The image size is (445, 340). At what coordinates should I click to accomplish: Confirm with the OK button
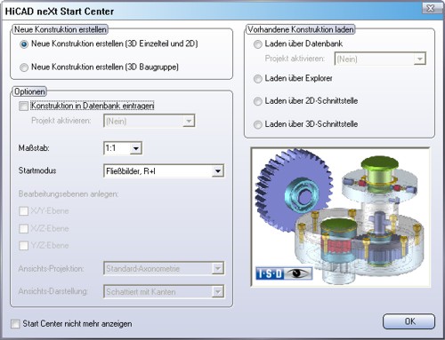pos(409,321)
